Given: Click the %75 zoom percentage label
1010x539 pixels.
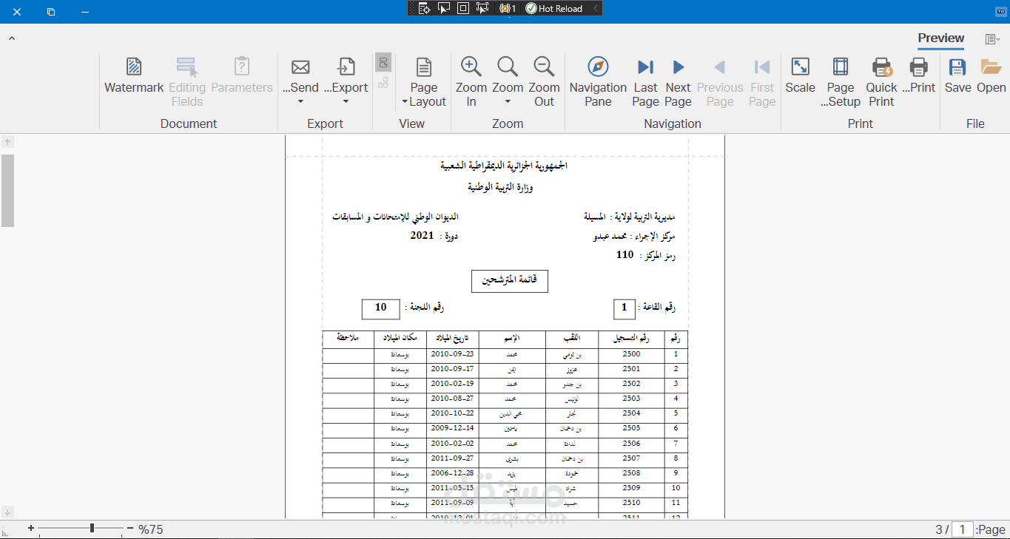Looking at the screenshot, I should tap(151, 529).
